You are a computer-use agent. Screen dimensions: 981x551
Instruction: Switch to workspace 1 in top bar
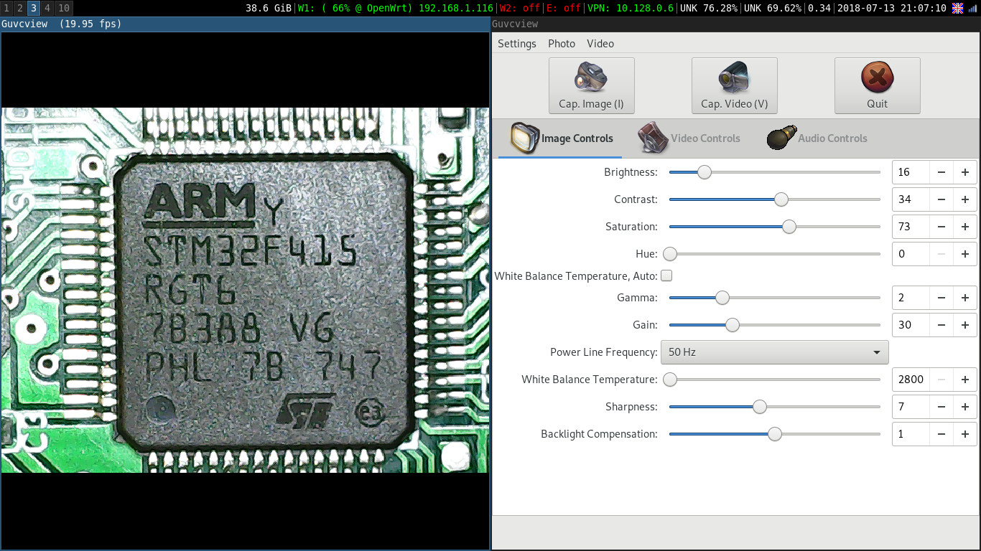click(x=6, y=8)
